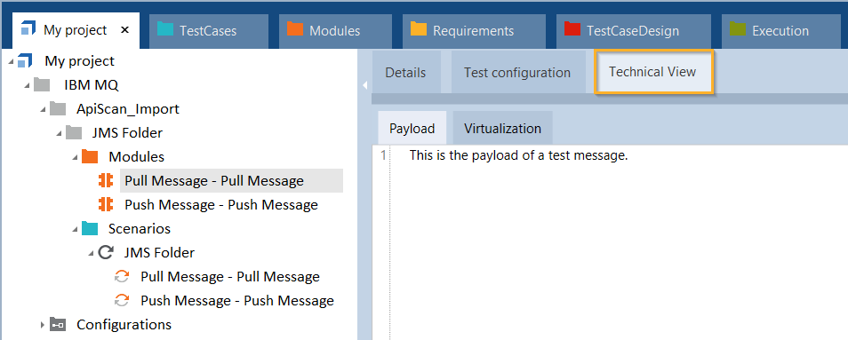Close the My project tab

click(x=125, y=30)
